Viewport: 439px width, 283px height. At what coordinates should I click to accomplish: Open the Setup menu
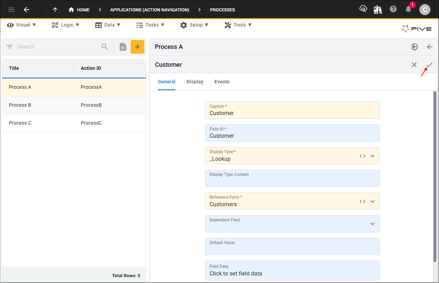[x=194, y=25]
